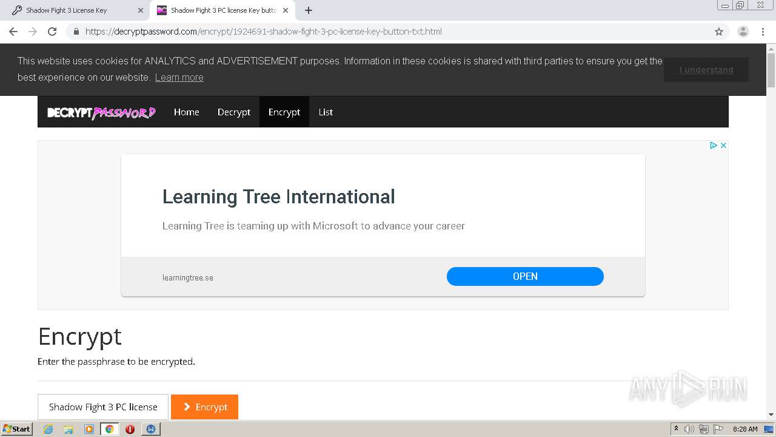
Task: Open a new browser tab
Action: (x=309, y=10)
